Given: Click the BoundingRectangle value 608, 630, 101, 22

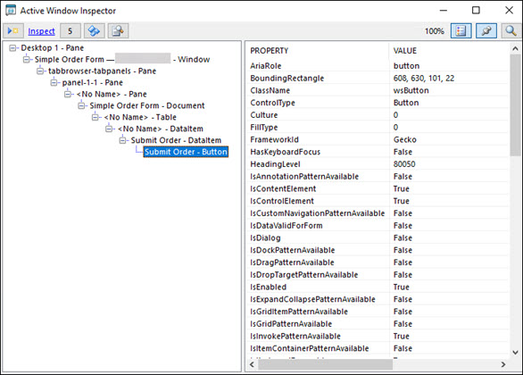Looking at the screenshot, I should (424, 79).
